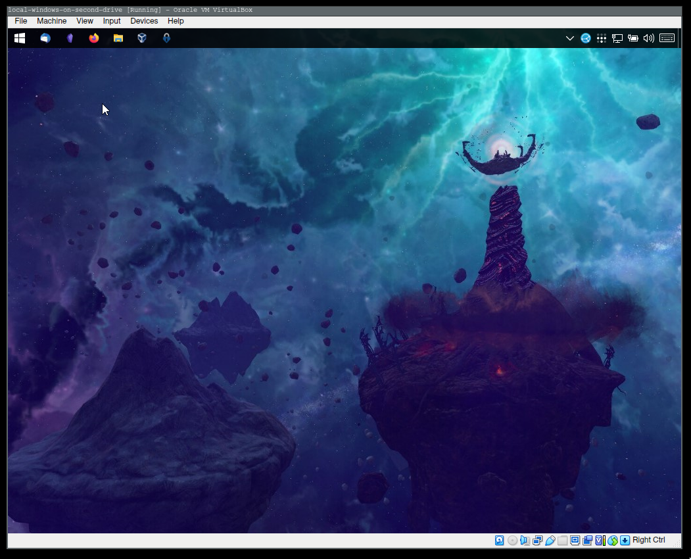Click the blue globe network tray icon
The image size is (691, 559).
point(586,38)
